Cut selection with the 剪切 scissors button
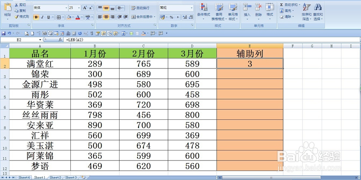 (x=20, y=5)
